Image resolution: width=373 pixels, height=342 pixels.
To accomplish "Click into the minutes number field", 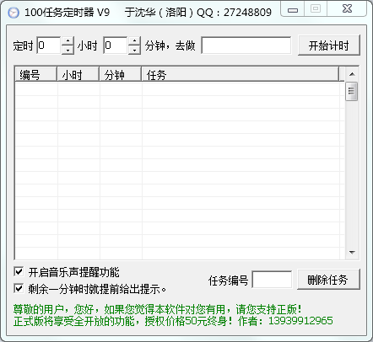I will tap(116, 45).
